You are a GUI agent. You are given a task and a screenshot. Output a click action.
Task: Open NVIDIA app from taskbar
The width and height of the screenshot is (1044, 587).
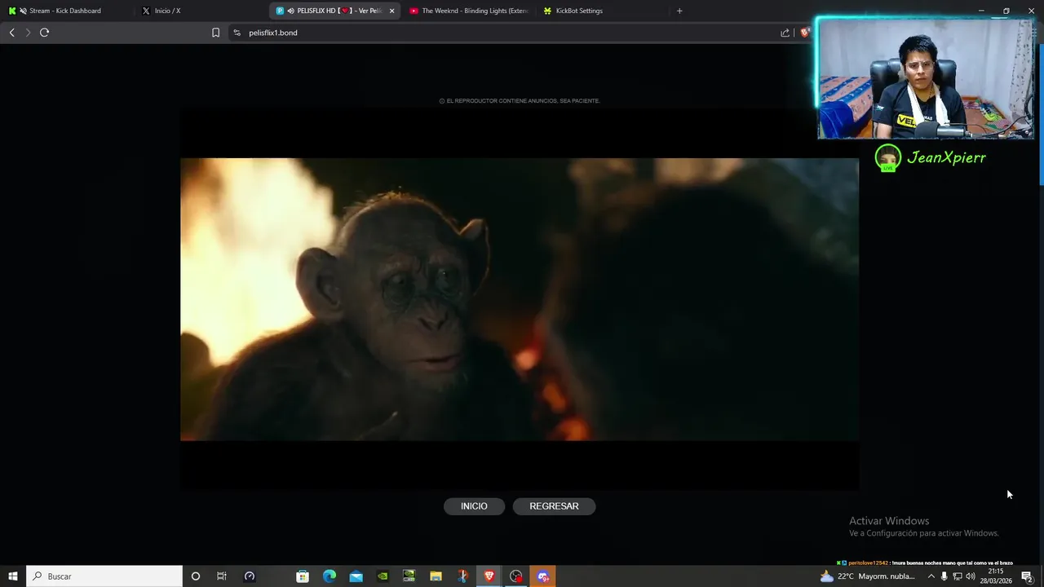[x=383, y=576]
